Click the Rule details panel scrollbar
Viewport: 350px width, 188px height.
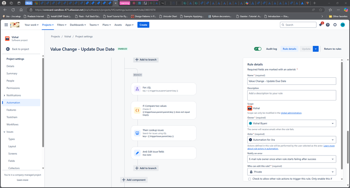coord(342,115)
